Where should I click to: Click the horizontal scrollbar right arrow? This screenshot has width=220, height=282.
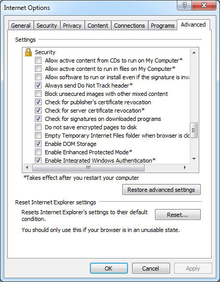185,168
